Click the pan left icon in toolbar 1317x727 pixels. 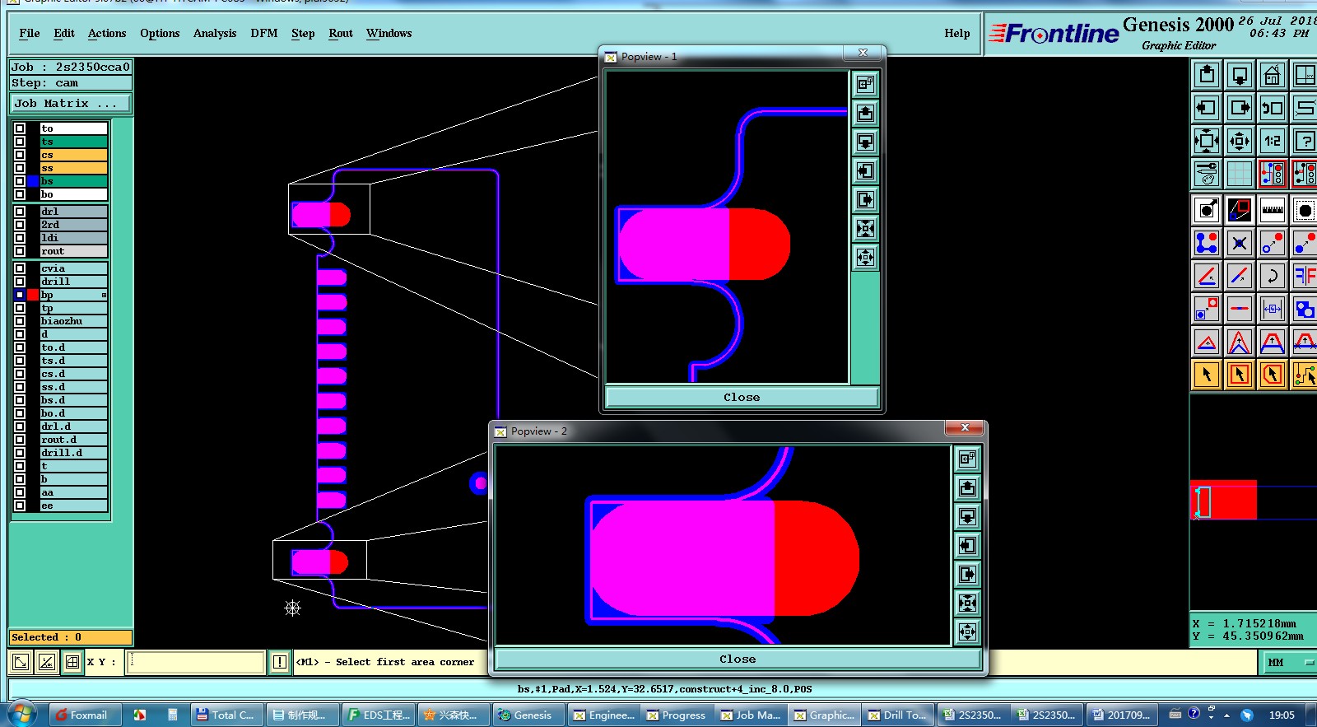(1207, 108)
